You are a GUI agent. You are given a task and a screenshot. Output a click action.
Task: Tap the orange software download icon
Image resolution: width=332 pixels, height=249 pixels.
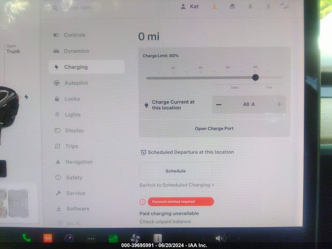click(214, 7)
